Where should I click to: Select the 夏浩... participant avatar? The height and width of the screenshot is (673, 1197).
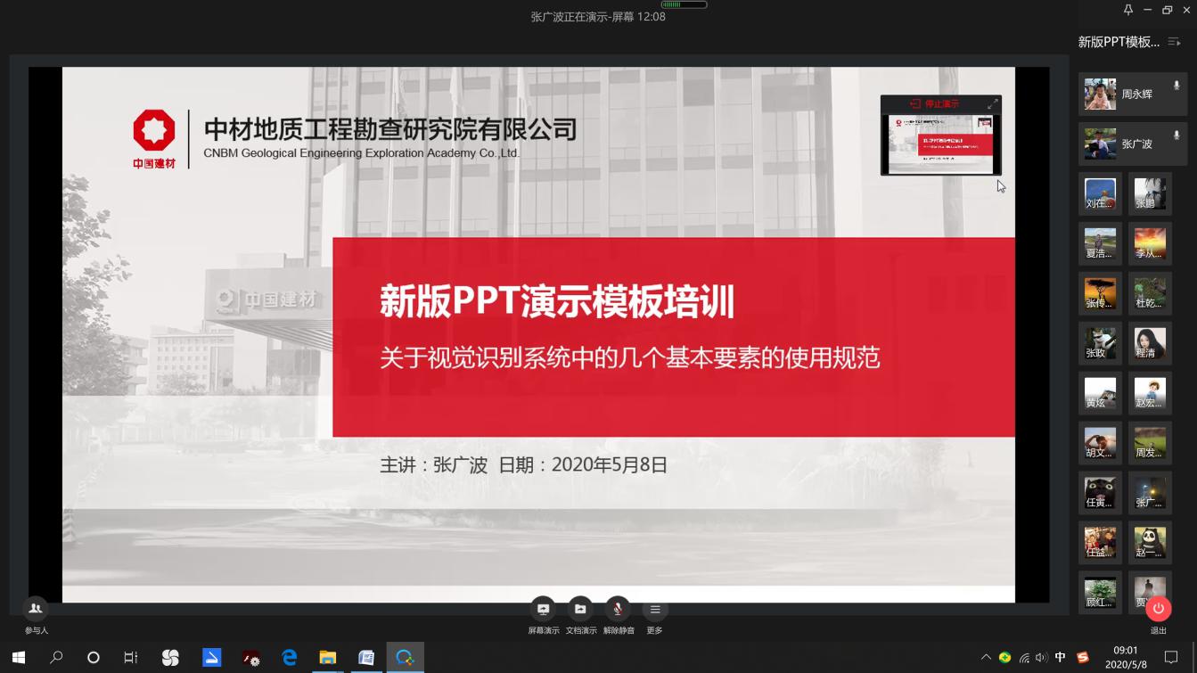pos(1100,243)
